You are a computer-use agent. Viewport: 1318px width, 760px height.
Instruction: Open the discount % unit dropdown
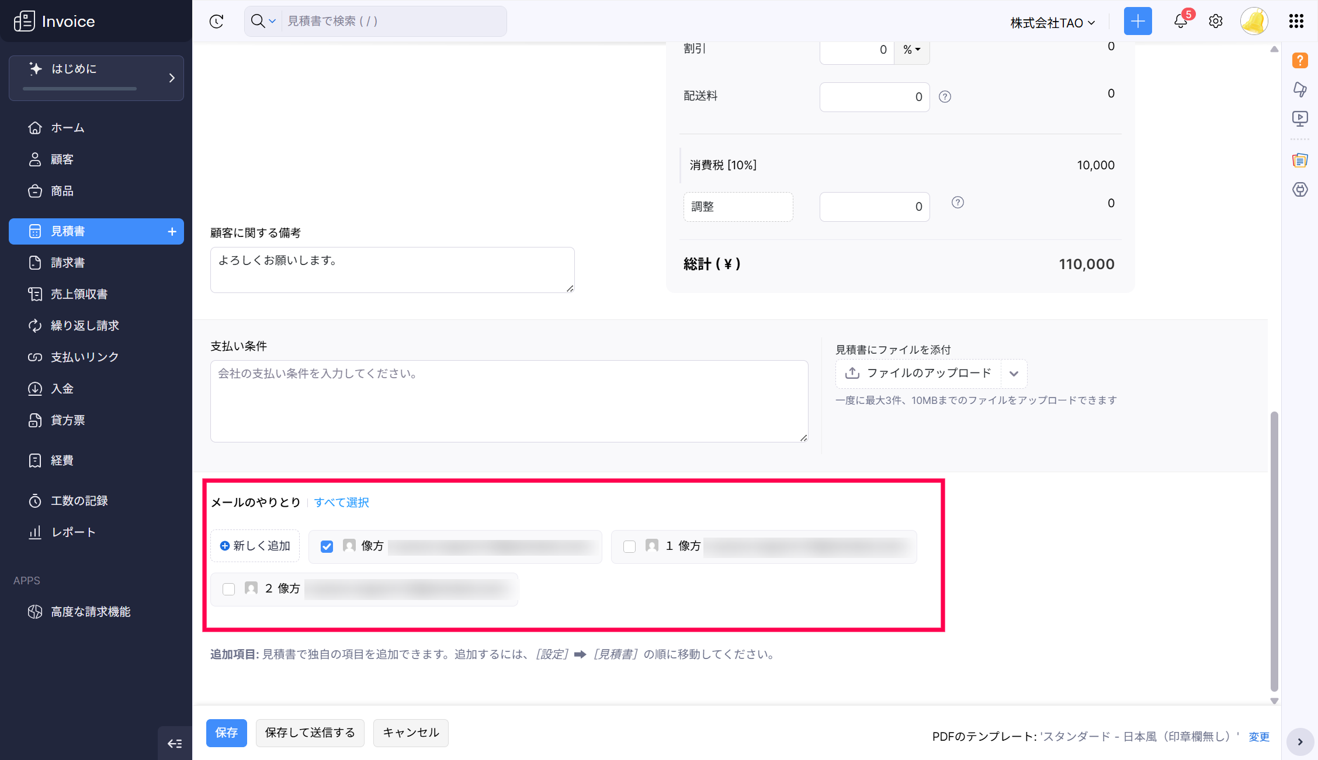tap(911, 50)
